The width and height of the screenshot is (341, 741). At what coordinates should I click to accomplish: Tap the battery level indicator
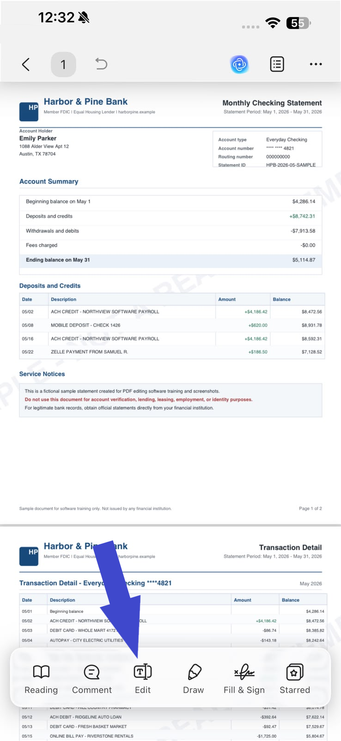(x=298, y=23)
